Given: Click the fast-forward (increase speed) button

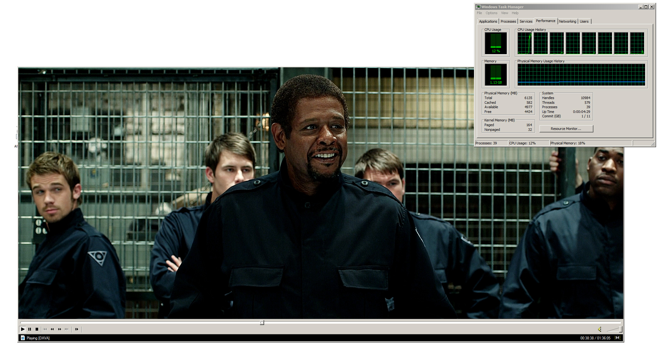Looking at the screenshot, I should (x=60, y=329).
